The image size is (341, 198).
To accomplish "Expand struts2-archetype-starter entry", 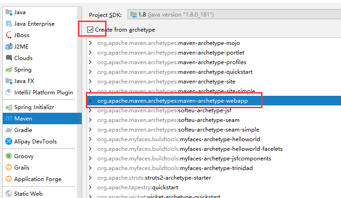I will (90, 177).
